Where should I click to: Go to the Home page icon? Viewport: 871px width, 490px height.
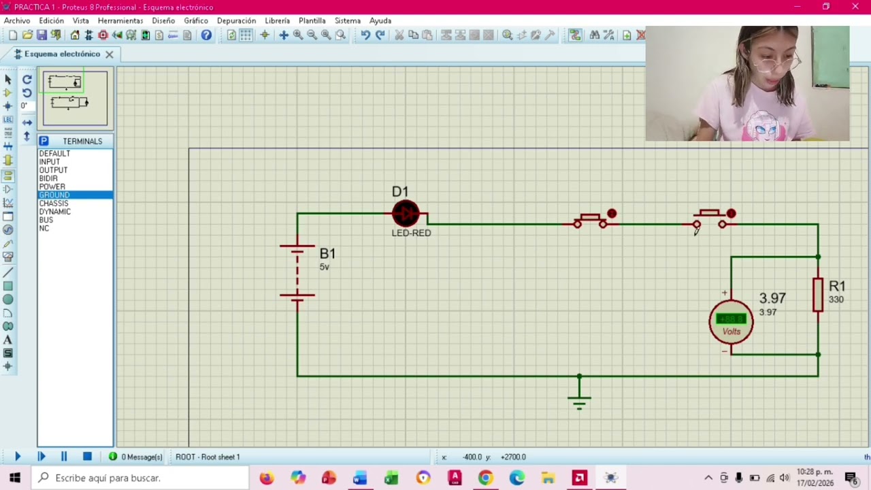click(x=75, y=35)
